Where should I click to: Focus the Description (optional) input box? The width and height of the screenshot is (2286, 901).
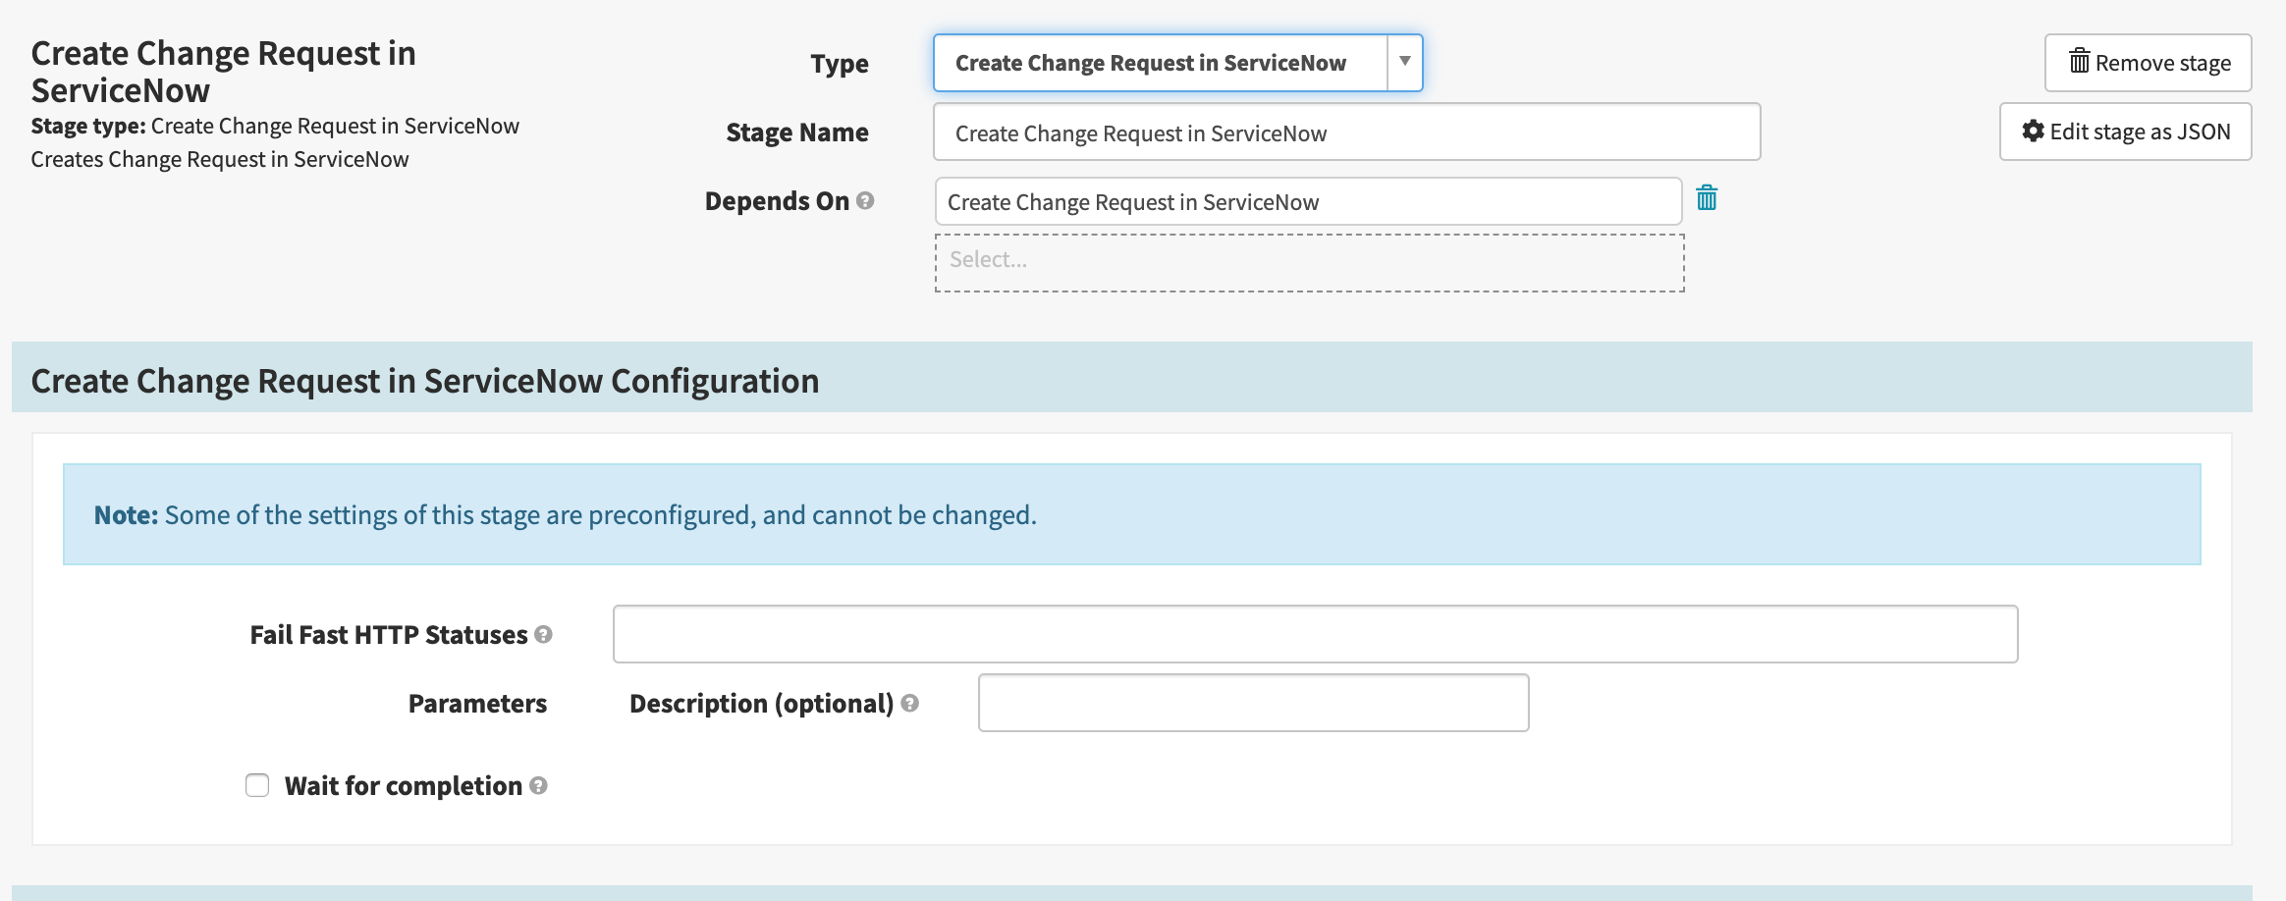pos(1253,703)
